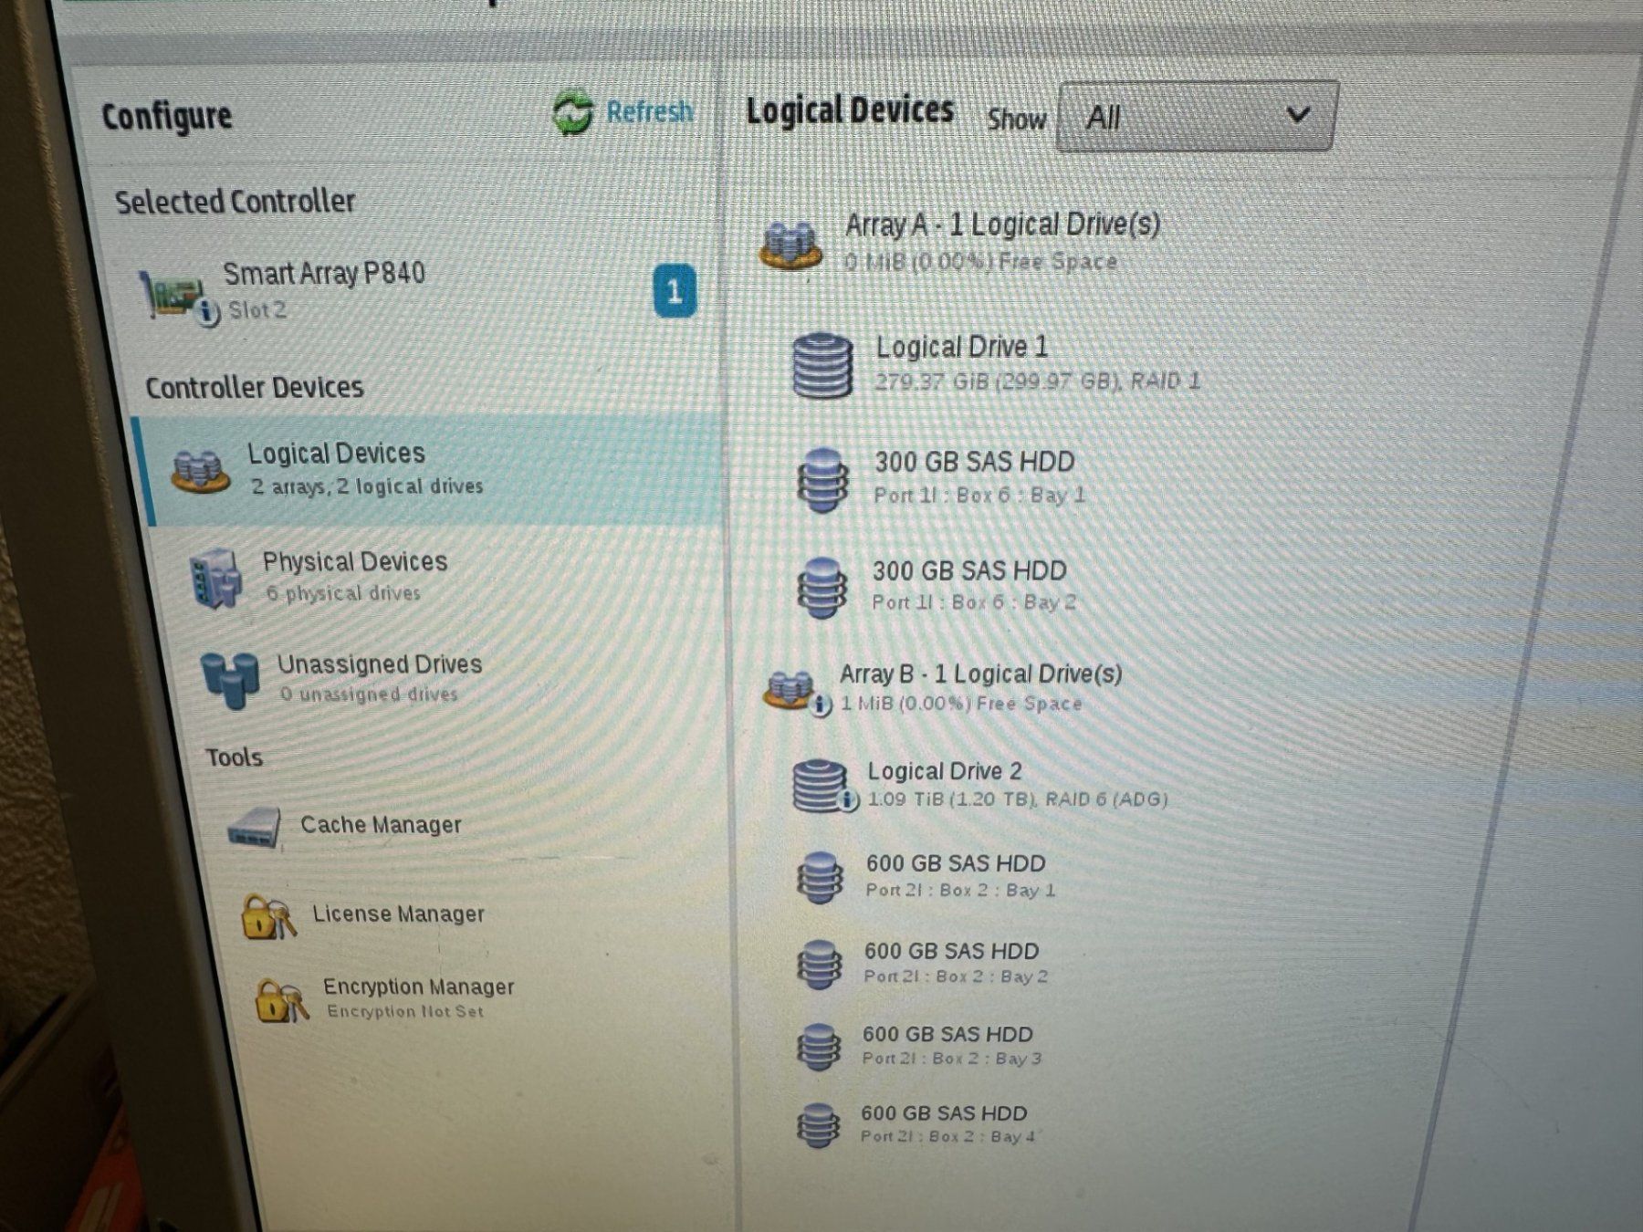Click the License Manager padlock icon
The height and width of the screenshot is (1232, 1643).
(268, 916)
